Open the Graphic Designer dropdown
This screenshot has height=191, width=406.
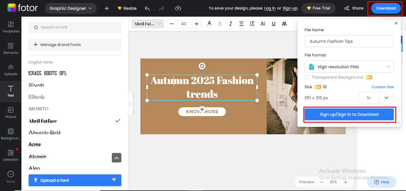coord(71,8)
